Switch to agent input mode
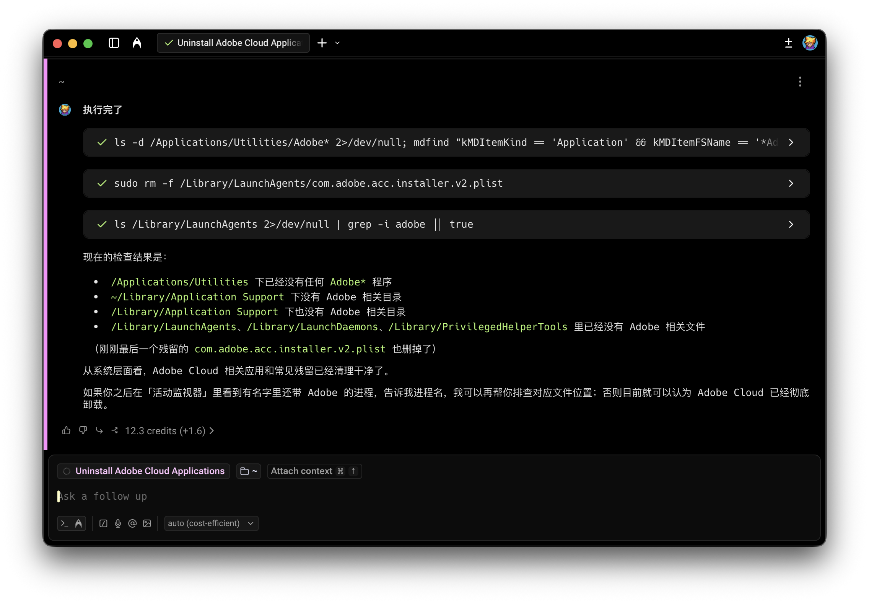Screen dimensions: 869x603 tap(78, 523)
